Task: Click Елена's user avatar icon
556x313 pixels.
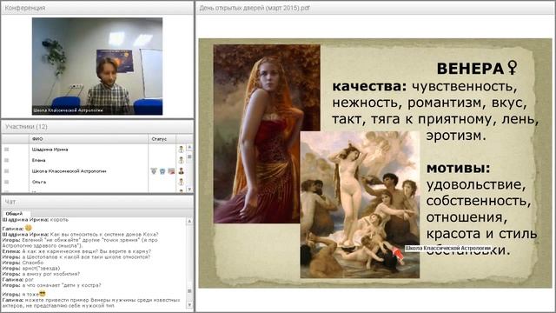Action: coord(182,160)
